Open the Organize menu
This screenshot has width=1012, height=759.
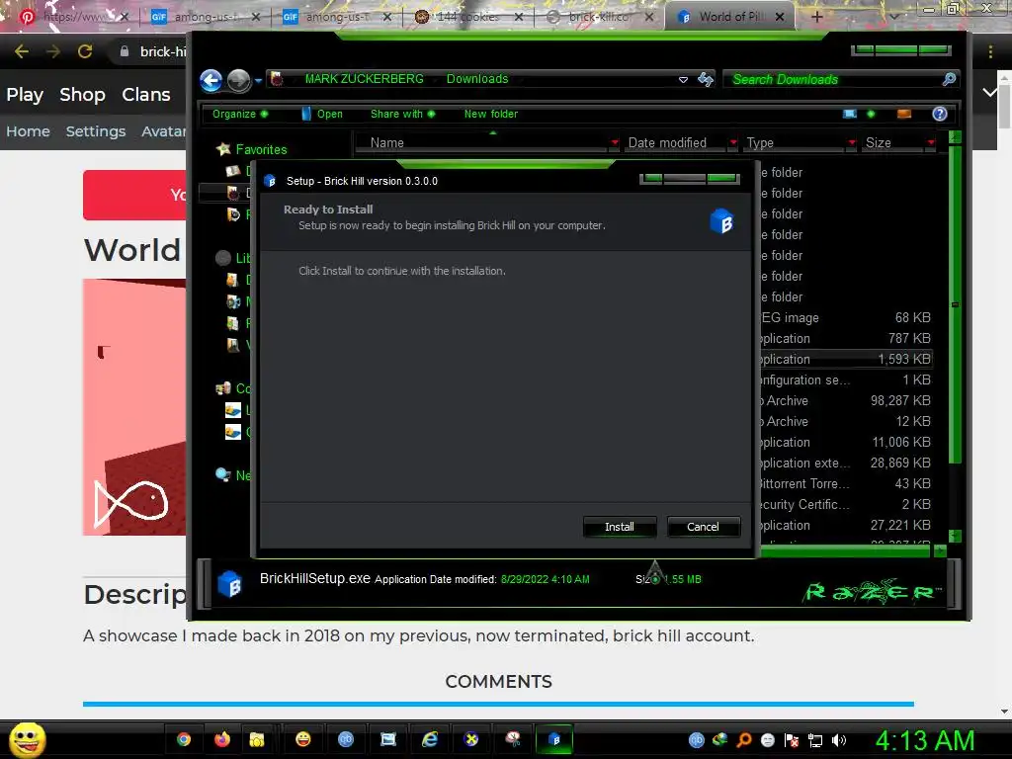pyautogui.click(x=239, y=114)
